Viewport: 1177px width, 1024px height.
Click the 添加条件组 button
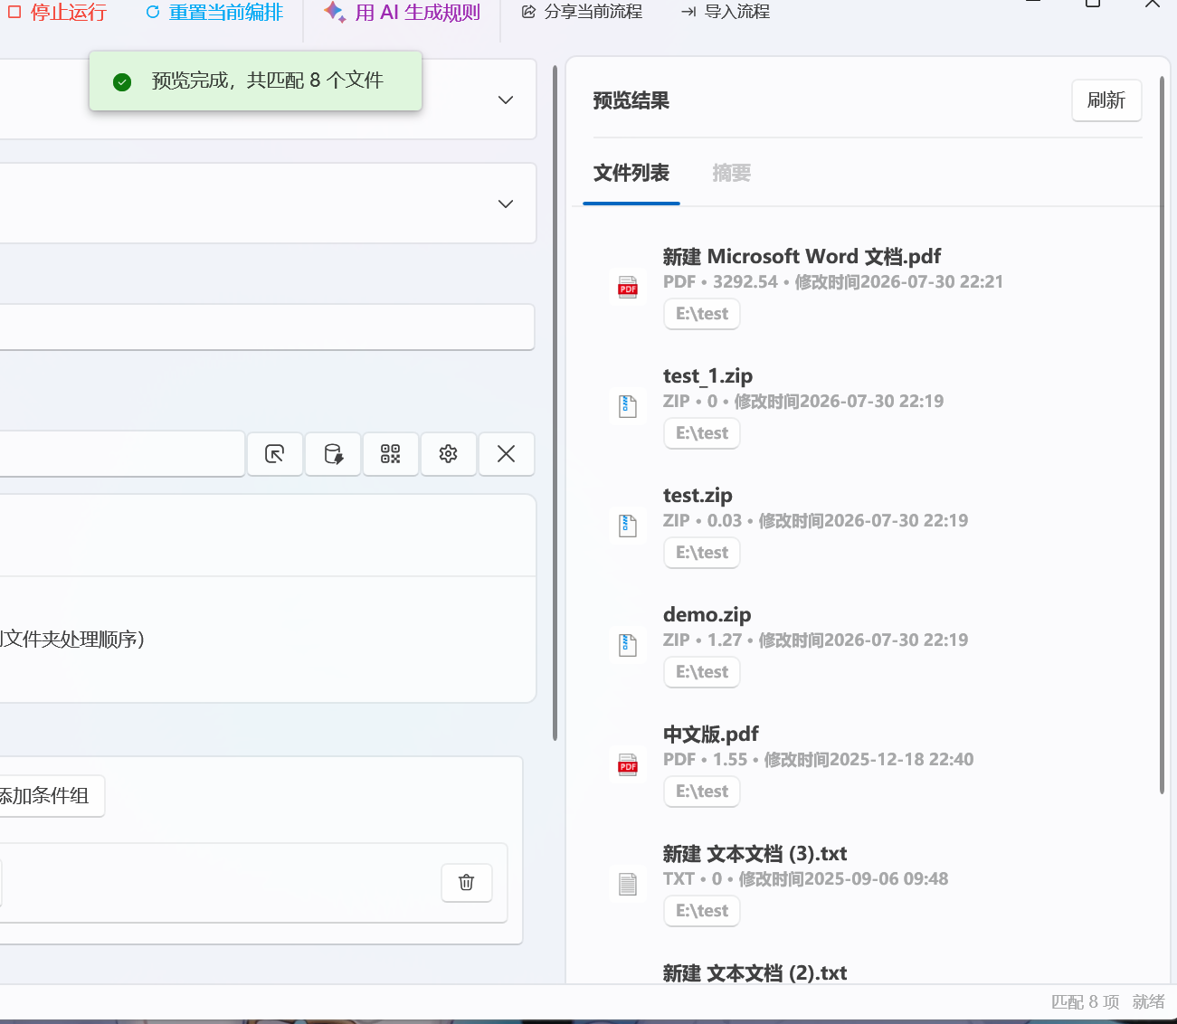(45, 796)
